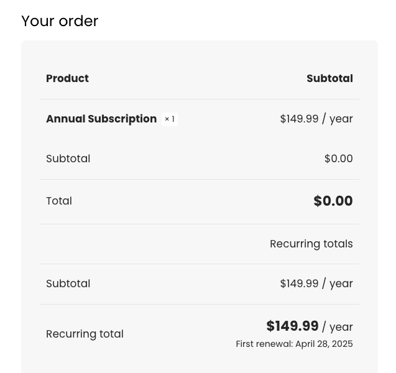This screenshot has height=373, width=396.
Task: Click the bold $149.99 recurring total amount
Action: (292, 326)
